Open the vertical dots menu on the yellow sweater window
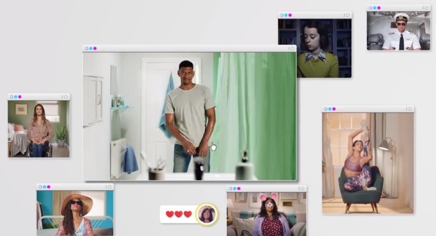 (x=344, y=15)
